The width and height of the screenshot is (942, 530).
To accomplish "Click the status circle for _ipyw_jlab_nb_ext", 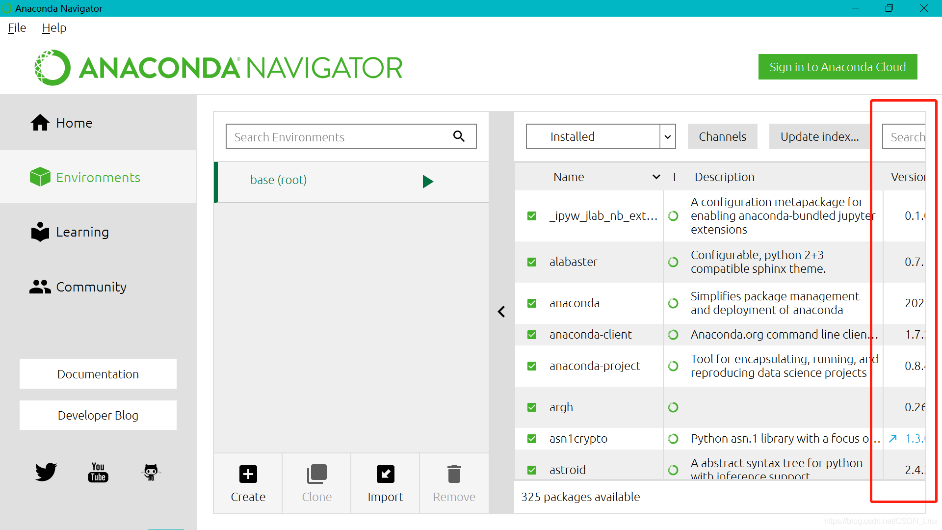I will (673, 216).
